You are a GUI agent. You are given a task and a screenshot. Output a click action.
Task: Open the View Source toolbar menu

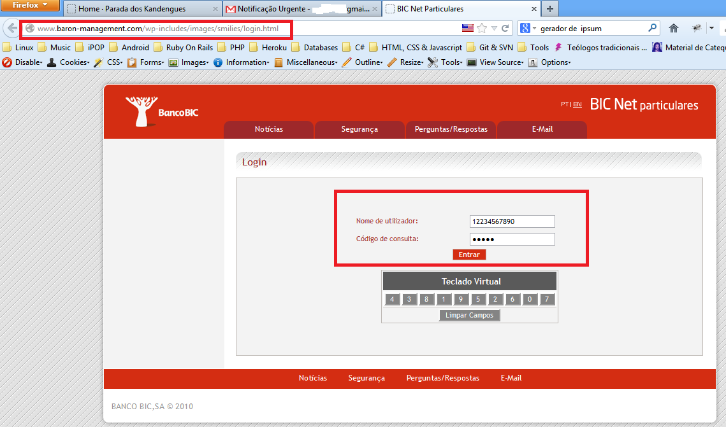pyautogui.click(x=495, y=62)
